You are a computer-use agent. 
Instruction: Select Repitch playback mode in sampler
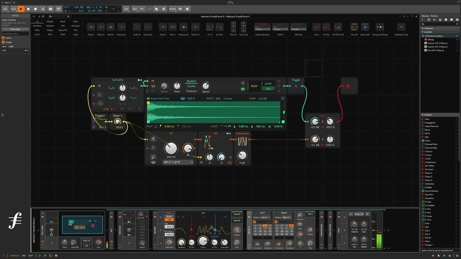pyautogui.click(x=191, y=81)
